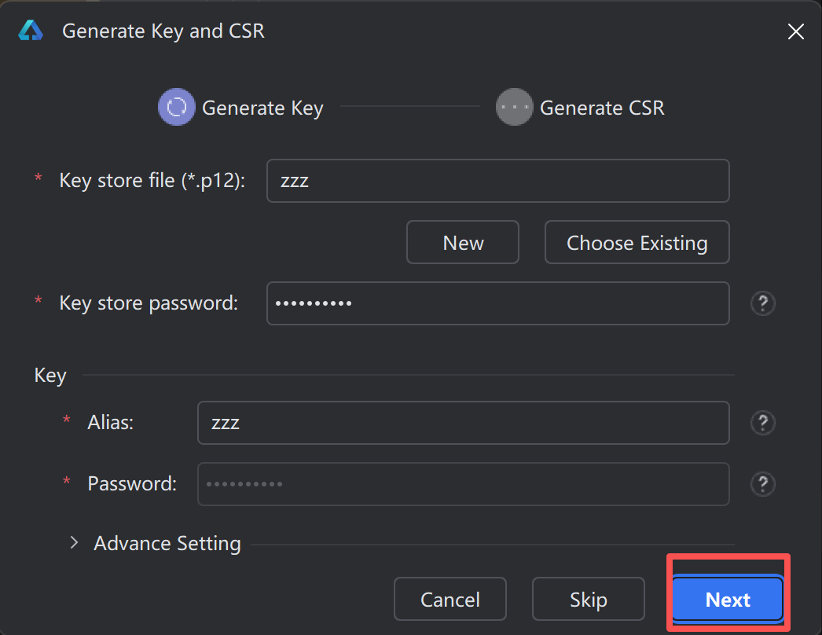Open help for the Alias field

pos(762,423)
